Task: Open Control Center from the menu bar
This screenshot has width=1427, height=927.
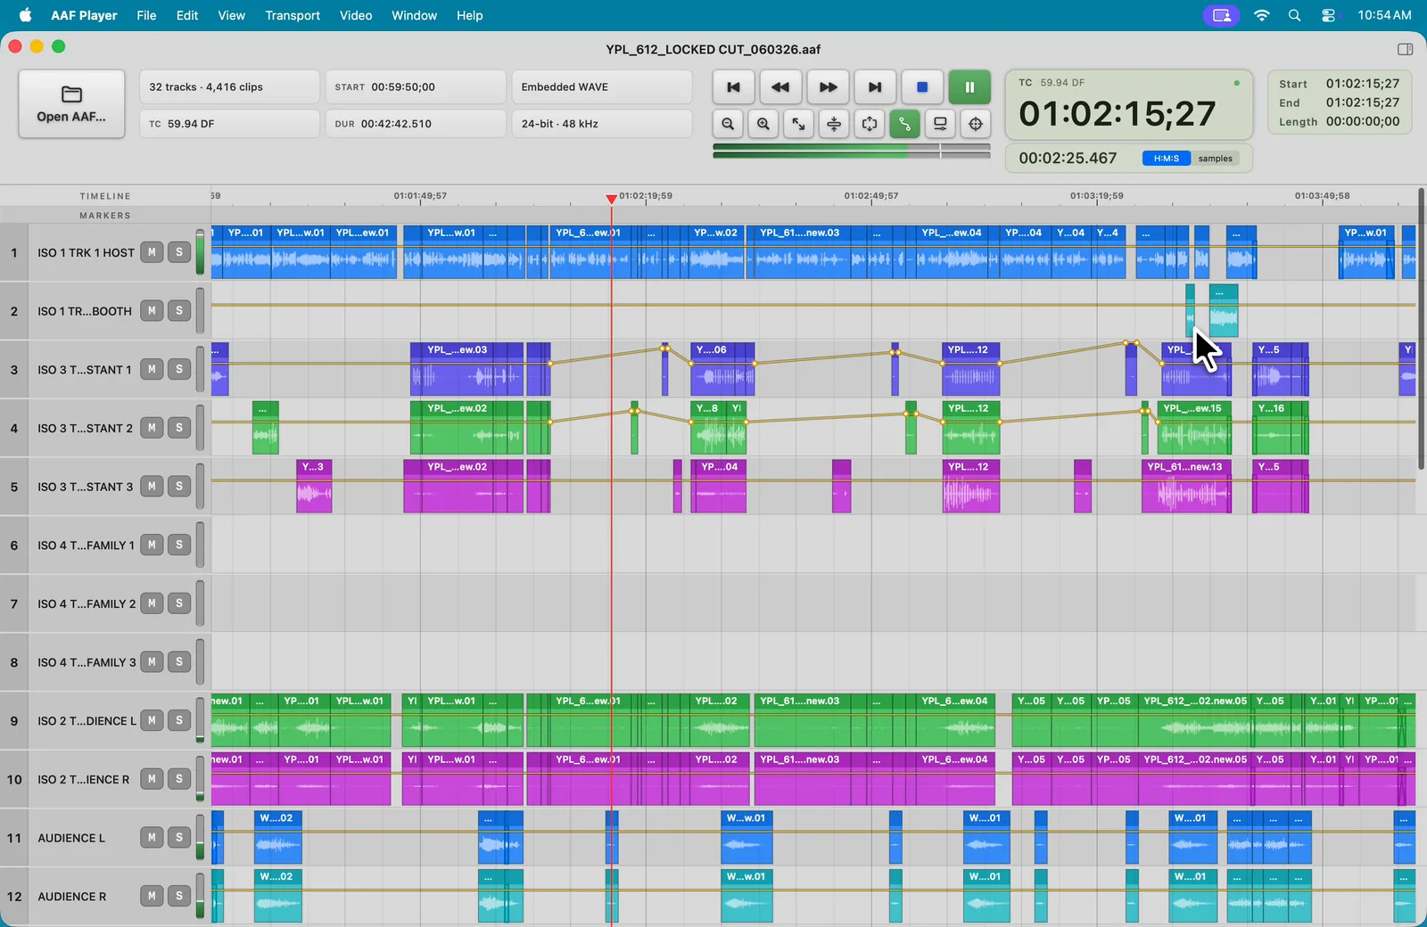Action: (1328, 15)
